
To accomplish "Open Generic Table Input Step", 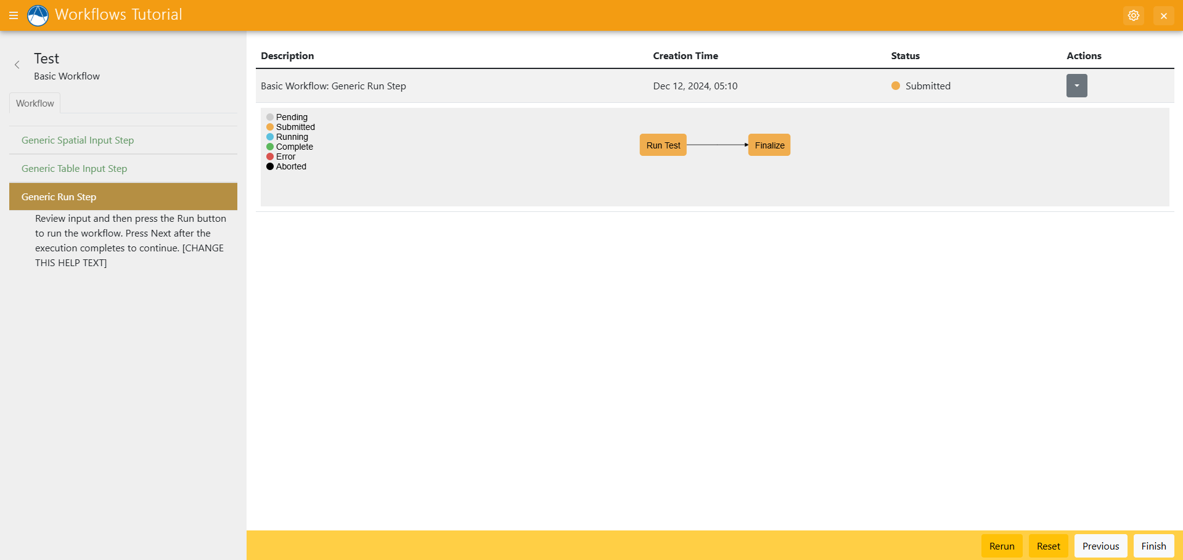I will pyautogui.click(x=74, y=168).
